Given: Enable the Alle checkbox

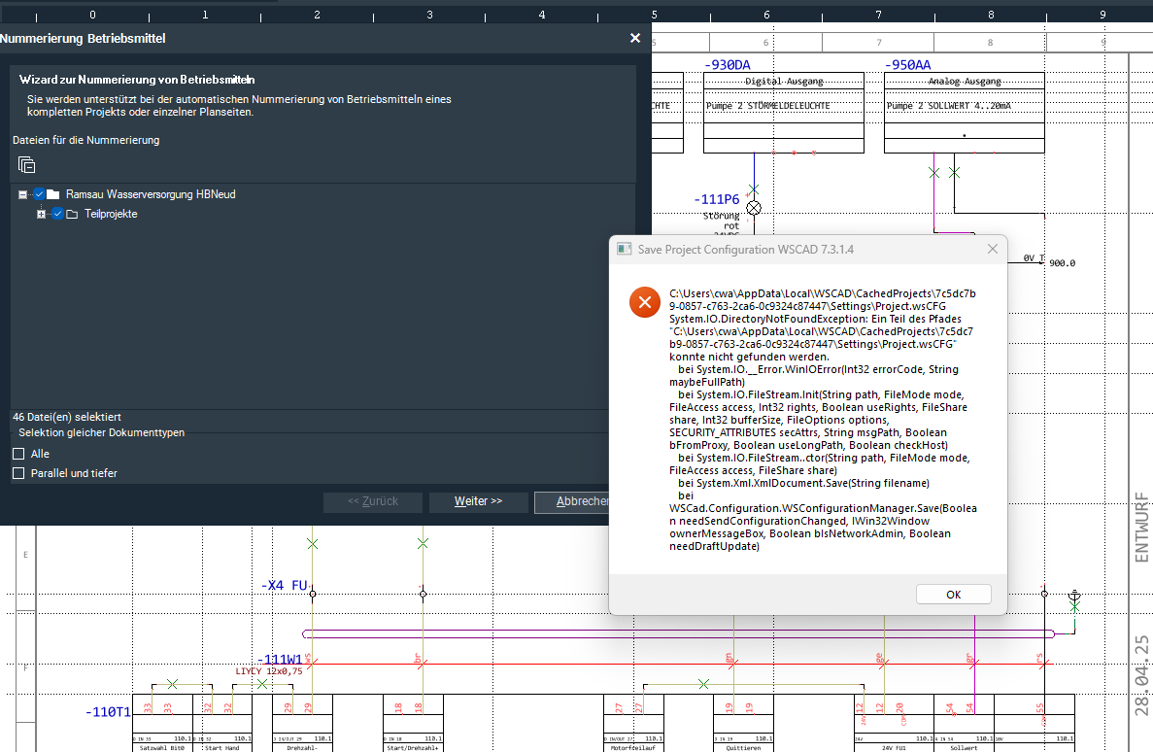Looking at the screenshot, I should [18, 454].
